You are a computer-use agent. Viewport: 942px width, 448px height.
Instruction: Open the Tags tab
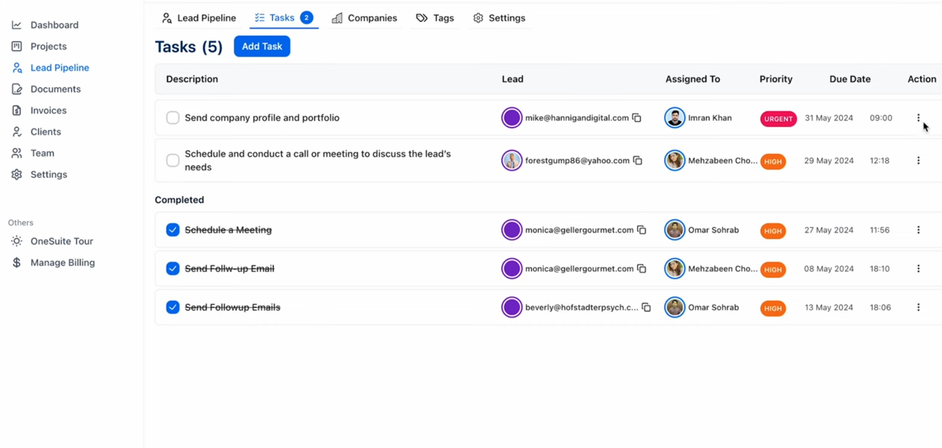[434, 18]
